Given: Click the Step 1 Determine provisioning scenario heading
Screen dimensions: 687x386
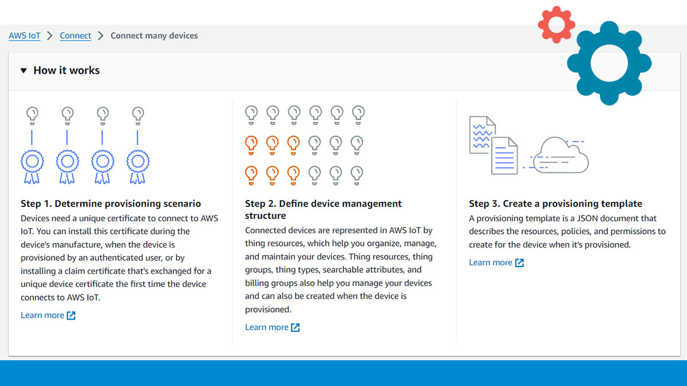Looking at the screenshot, I should pos(110,204).
